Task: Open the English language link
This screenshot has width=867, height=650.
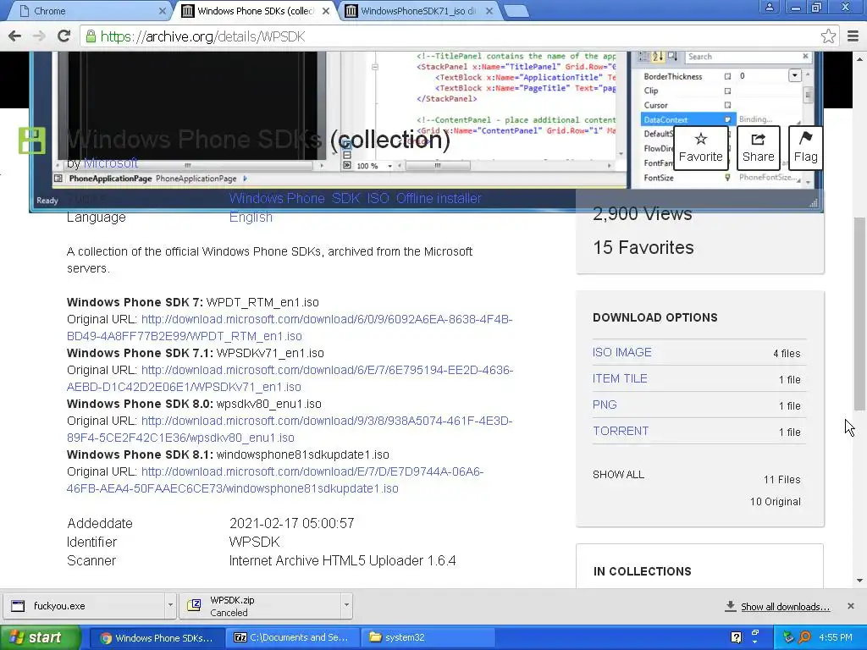Action: tap(251, 218)
